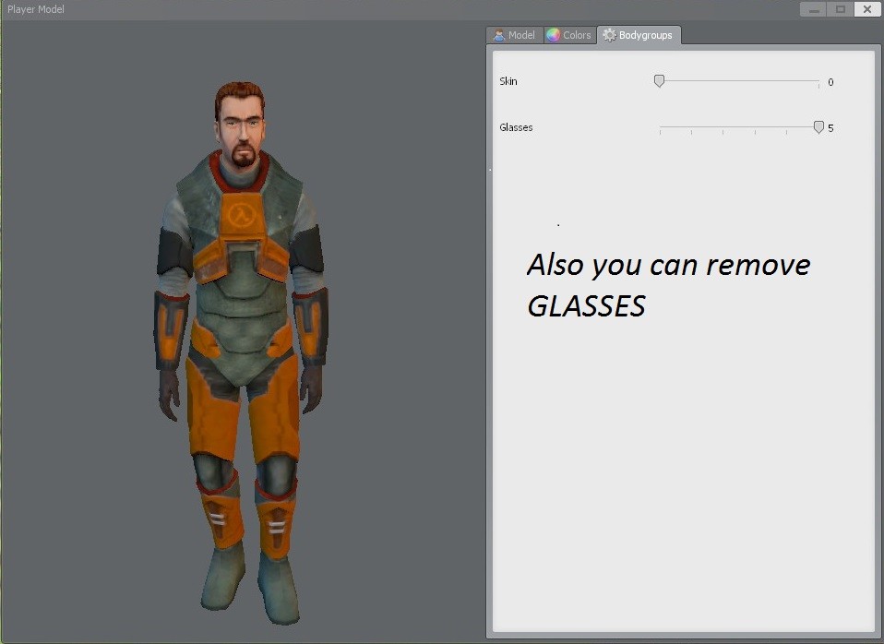Click the first tick mark under Glasses slider
The width and height of the screenshot is (884, 644).
pyautogui.click(x=659, y=133)
